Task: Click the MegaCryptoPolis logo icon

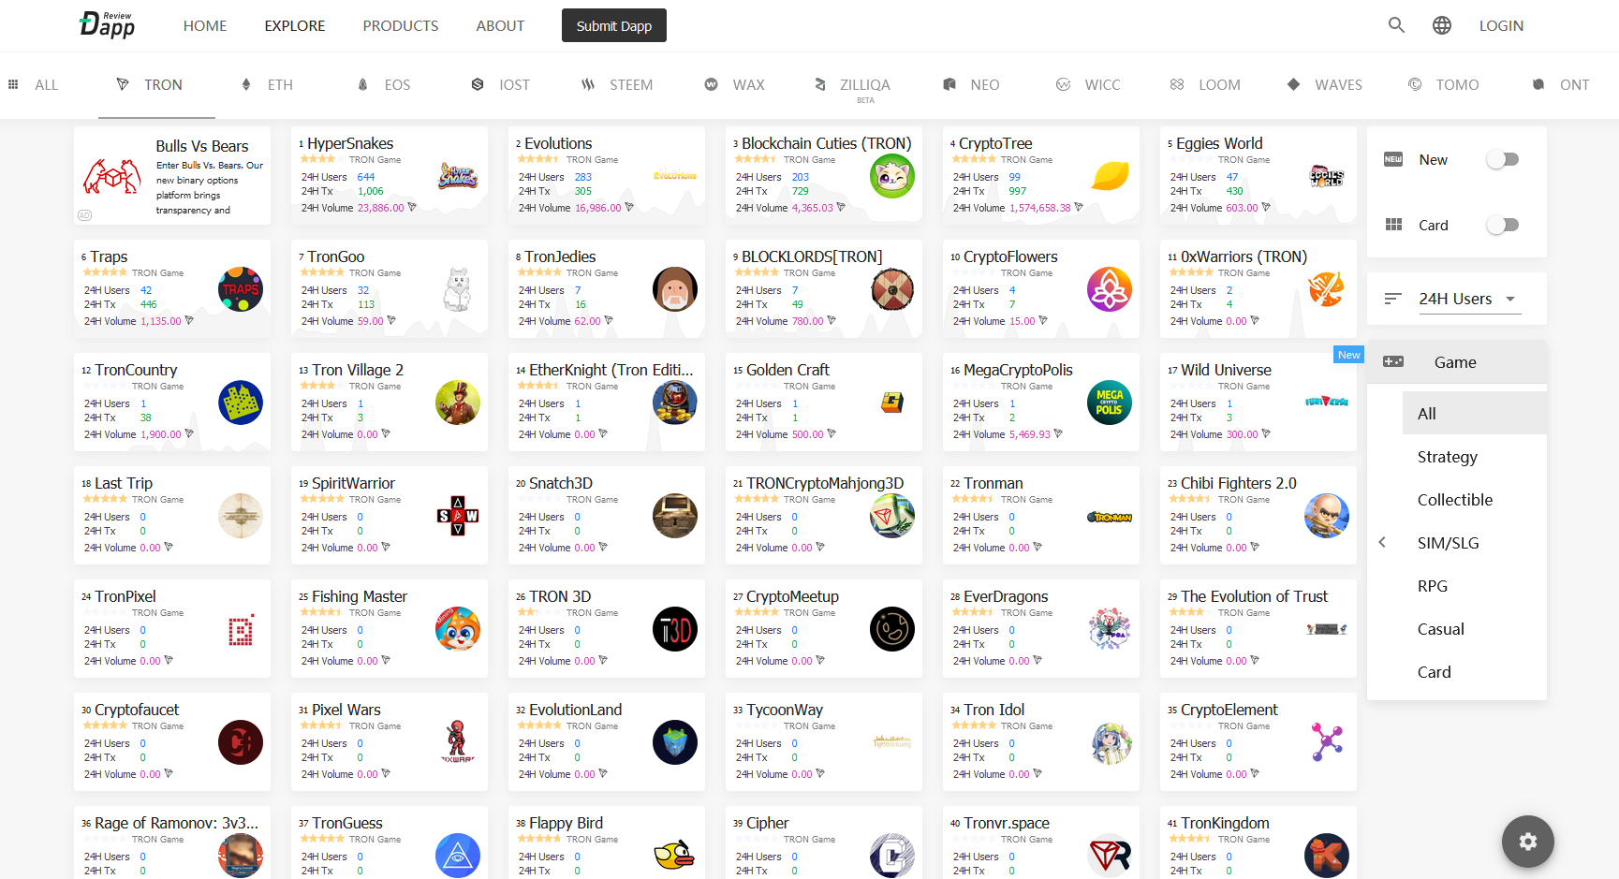Action: (x=1110, y=403)
